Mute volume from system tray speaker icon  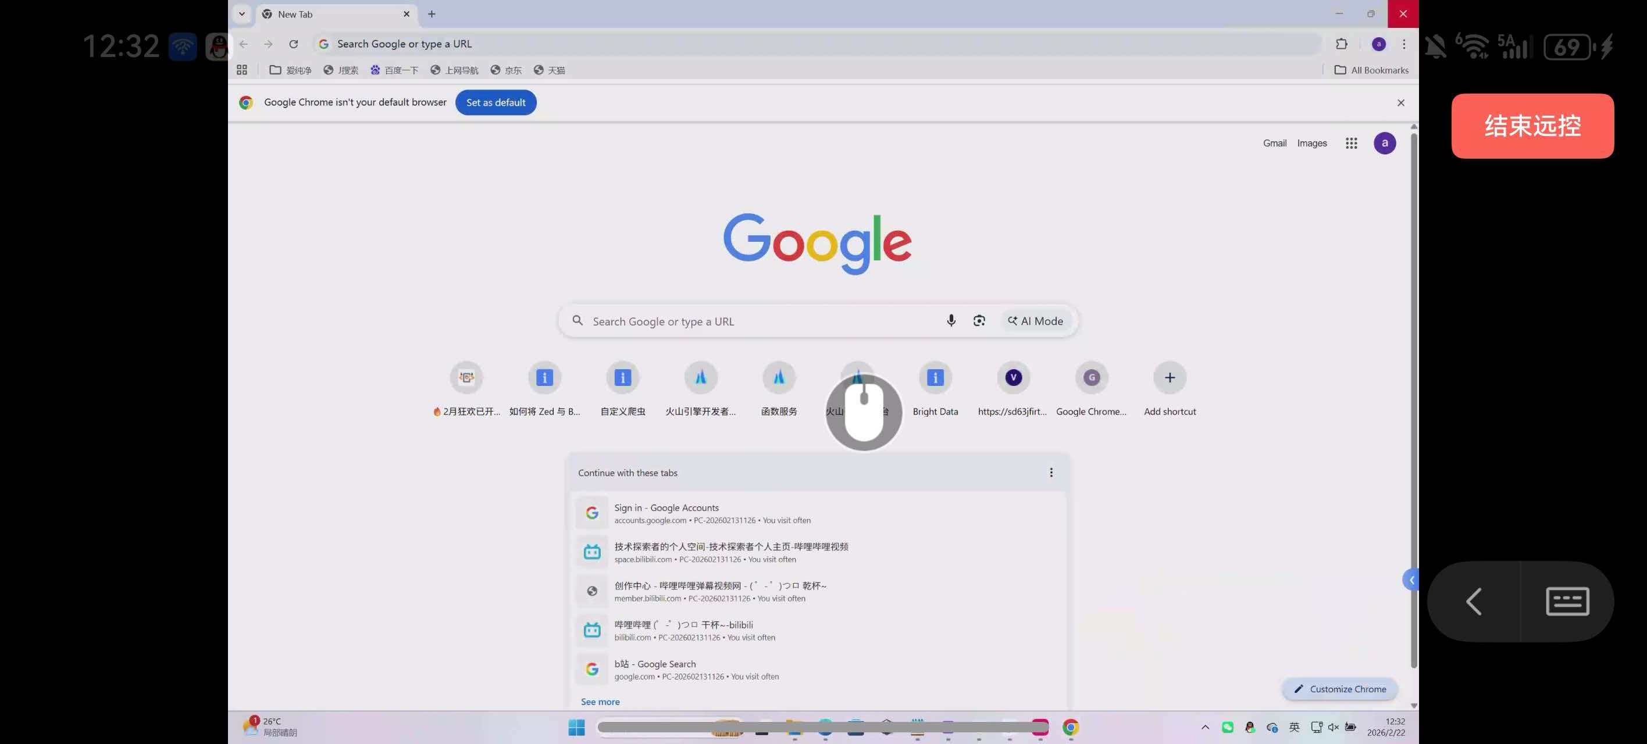tap(1333, 727)
